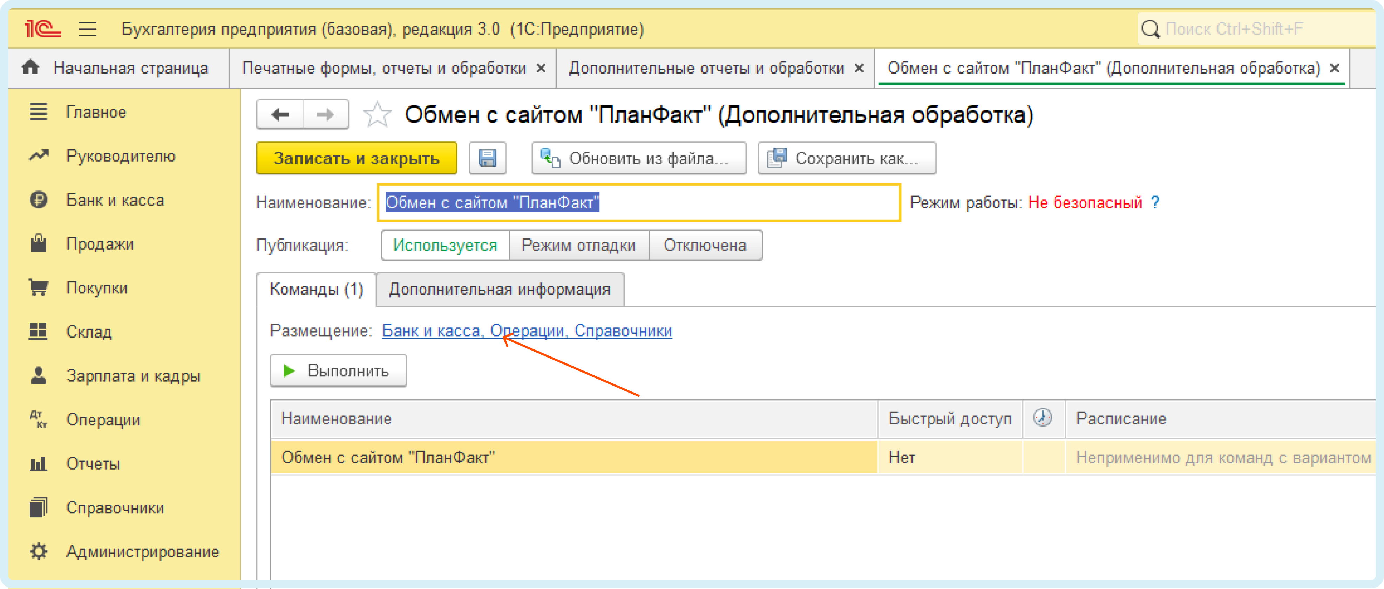Viewport: 1384px width, 589px height.
Task: Open the hamburger main menu
Action: [x=88, y=29]
